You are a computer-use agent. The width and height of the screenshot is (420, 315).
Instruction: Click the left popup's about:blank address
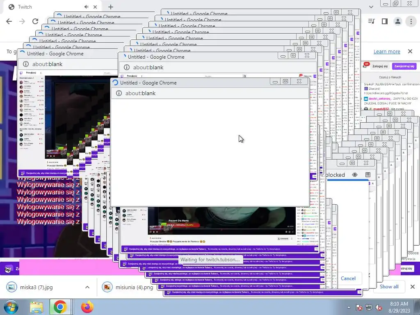48,64
